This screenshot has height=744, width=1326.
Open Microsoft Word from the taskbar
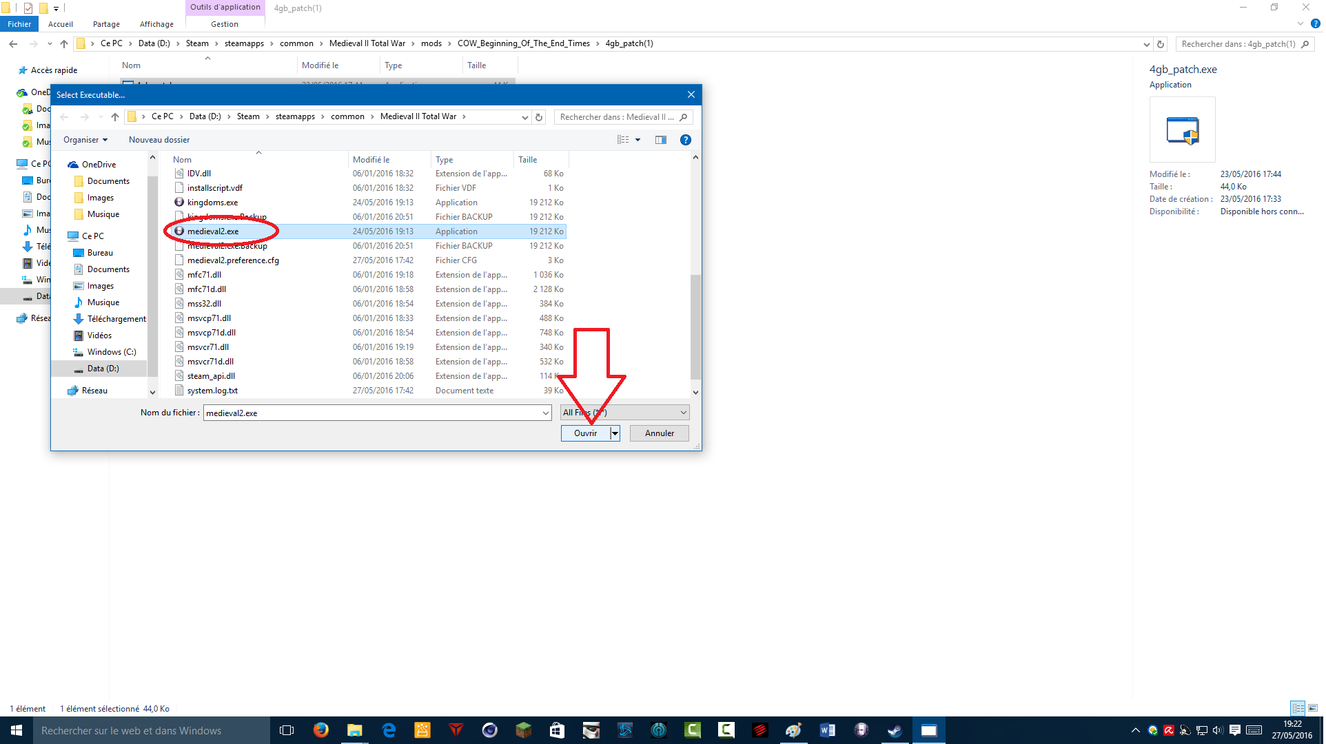827,730
